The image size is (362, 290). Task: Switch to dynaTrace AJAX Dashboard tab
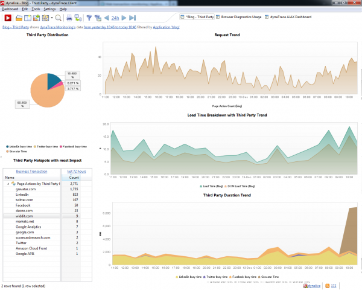coord(288,17)
